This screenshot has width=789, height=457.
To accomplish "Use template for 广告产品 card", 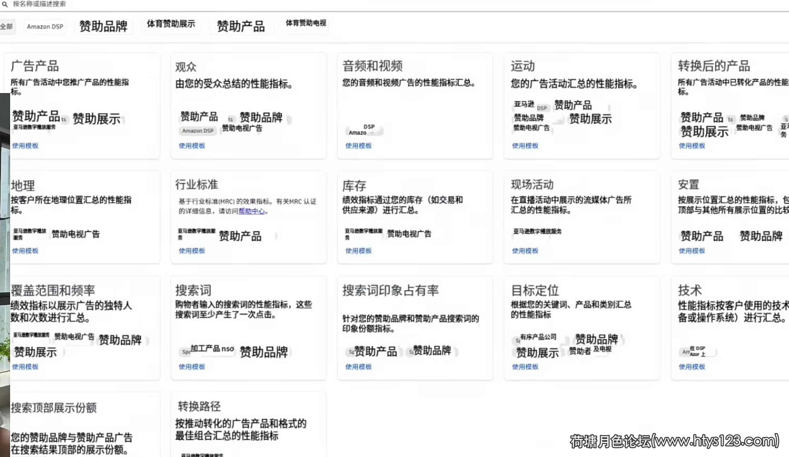I will click(x=25, y=146).
